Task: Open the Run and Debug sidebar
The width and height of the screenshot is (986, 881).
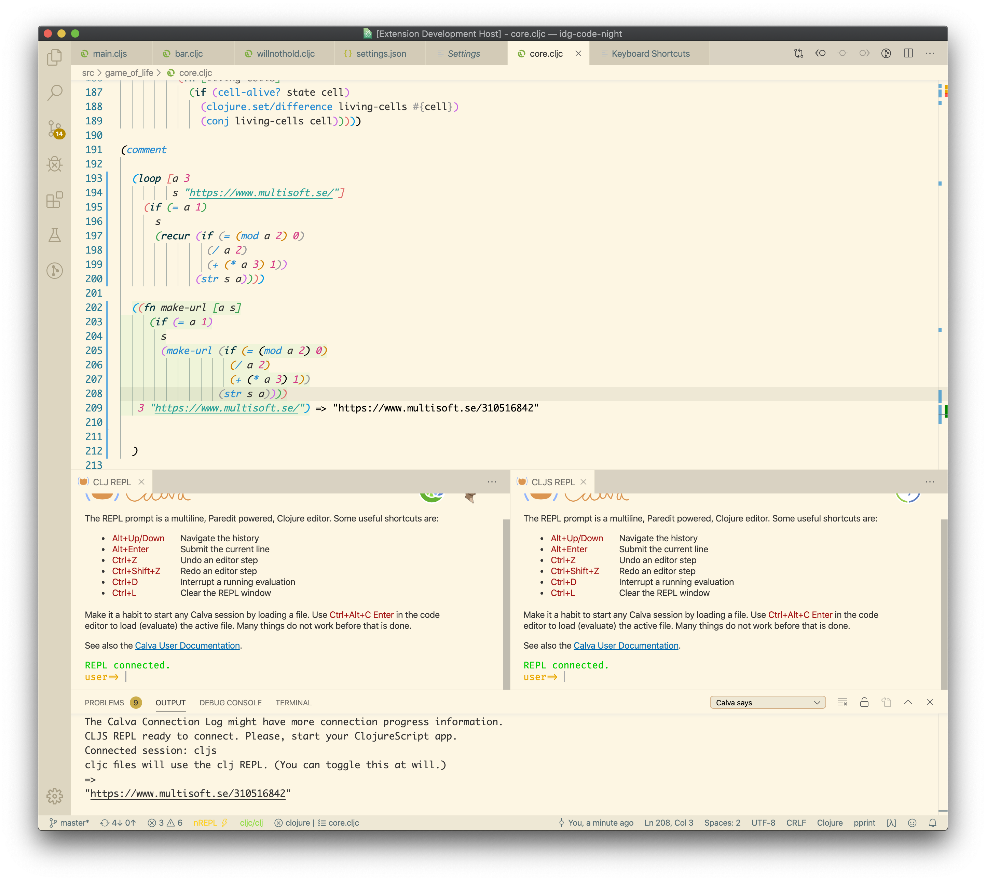Action: click(x=55, y=164)
